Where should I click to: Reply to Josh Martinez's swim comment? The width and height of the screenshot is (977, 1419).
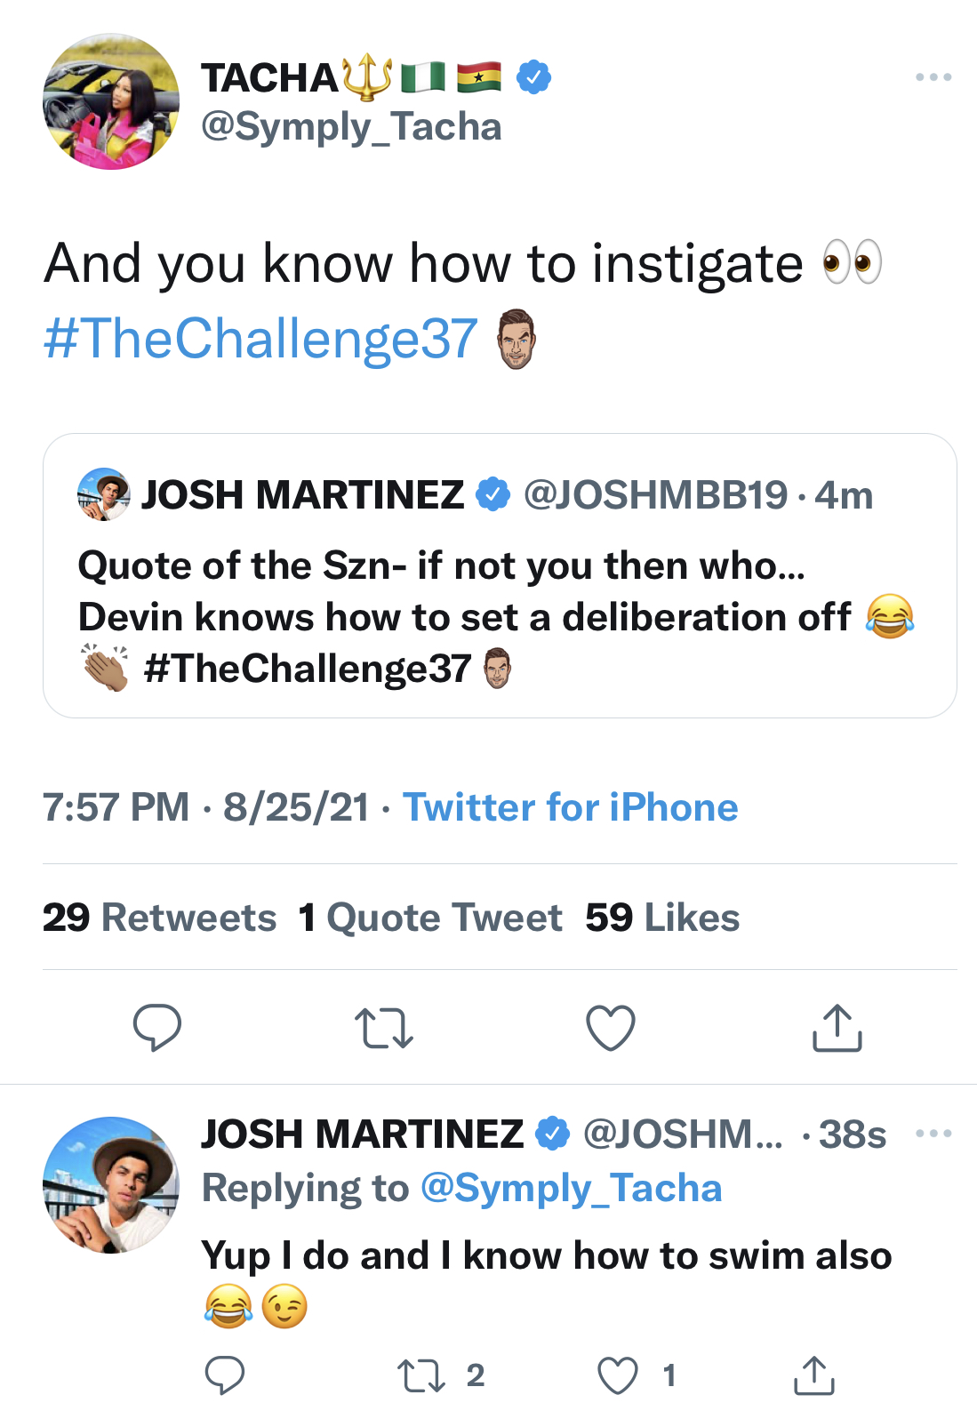click(x=225, y=1375)
